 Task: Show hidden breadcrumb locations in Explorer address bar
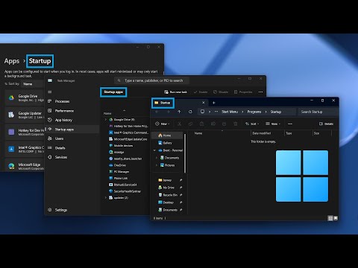pyautogui.click(x=216, y=112)
